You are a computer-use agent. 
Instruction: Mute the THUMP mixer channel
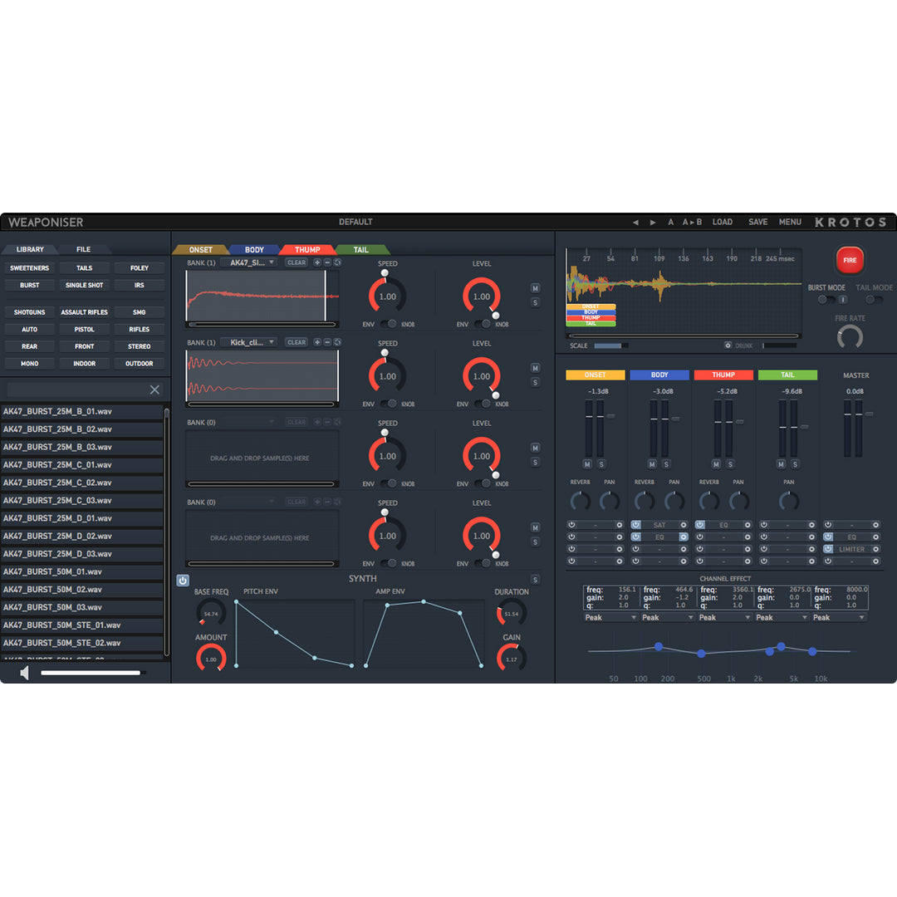(716, 464)
